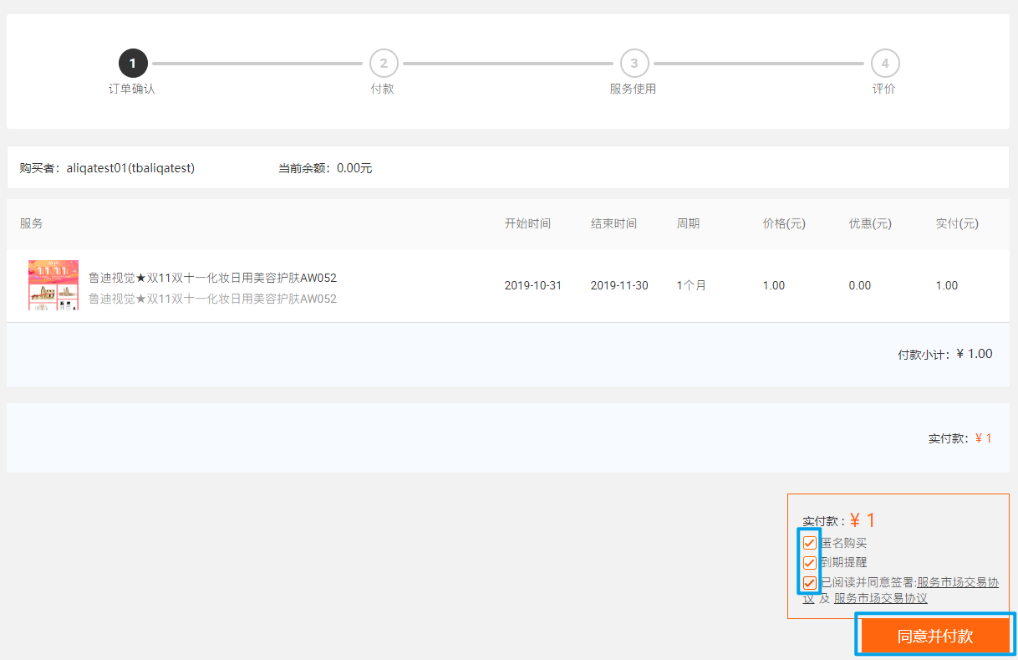This screenshot has width=1018, height=660.
Task: Click the start date 2019-10-31
Action: (x=533, y=285)
